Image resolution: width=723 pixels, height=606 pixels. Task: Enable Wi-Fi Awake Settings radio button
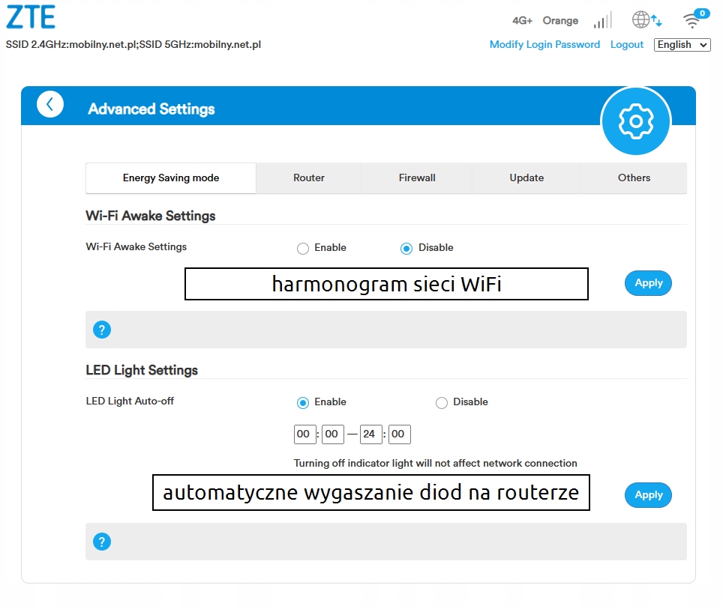pyautogui.click(x=303, y=249)
